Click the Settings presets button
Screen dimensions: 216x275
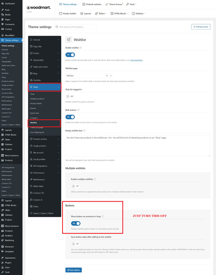coord(201,27)
